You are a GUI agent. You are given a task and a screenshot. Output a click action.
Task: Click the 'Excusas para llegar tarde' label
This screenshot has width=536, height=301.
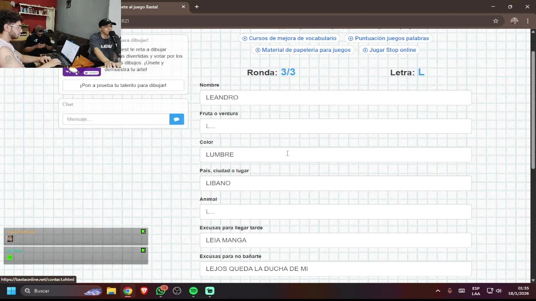point(231,228)
